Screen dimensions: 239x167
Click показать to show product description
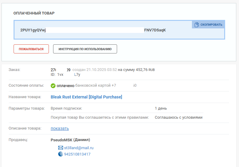60,128
